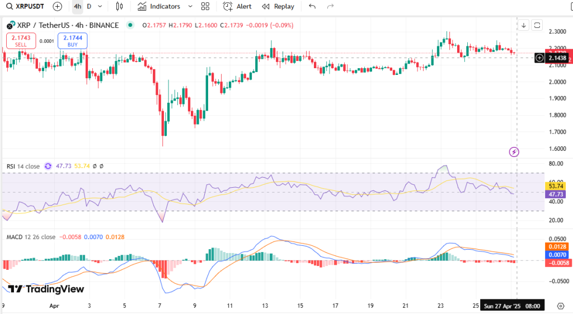The image size is (573, 314).
Task: Open the candlestick chart type selector
Action: click(x=120, y=7)
